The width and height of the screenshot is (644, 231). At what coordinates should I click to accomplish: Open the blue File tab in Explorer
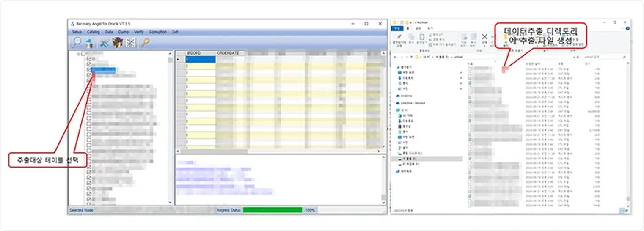coord(396,28)
